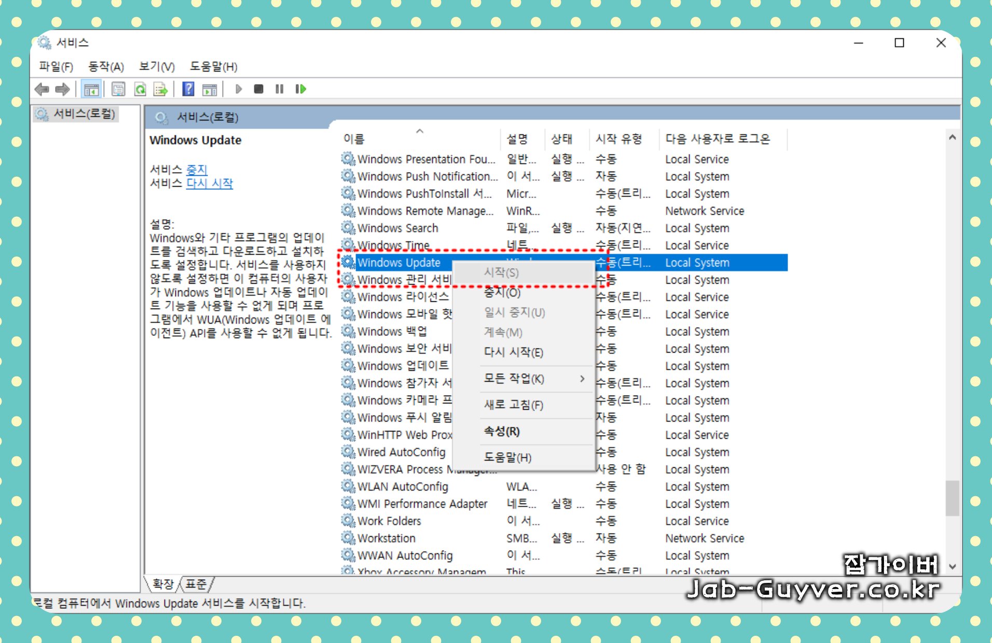This screenshot has width=992, height=643.
Task: Select the WMI Performance Adapter row
Action: tap(564, 504)
